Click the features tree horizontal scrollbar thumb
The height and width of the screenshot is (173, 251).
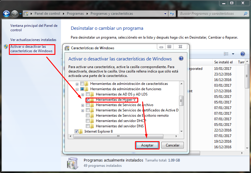tap(118, 136)
